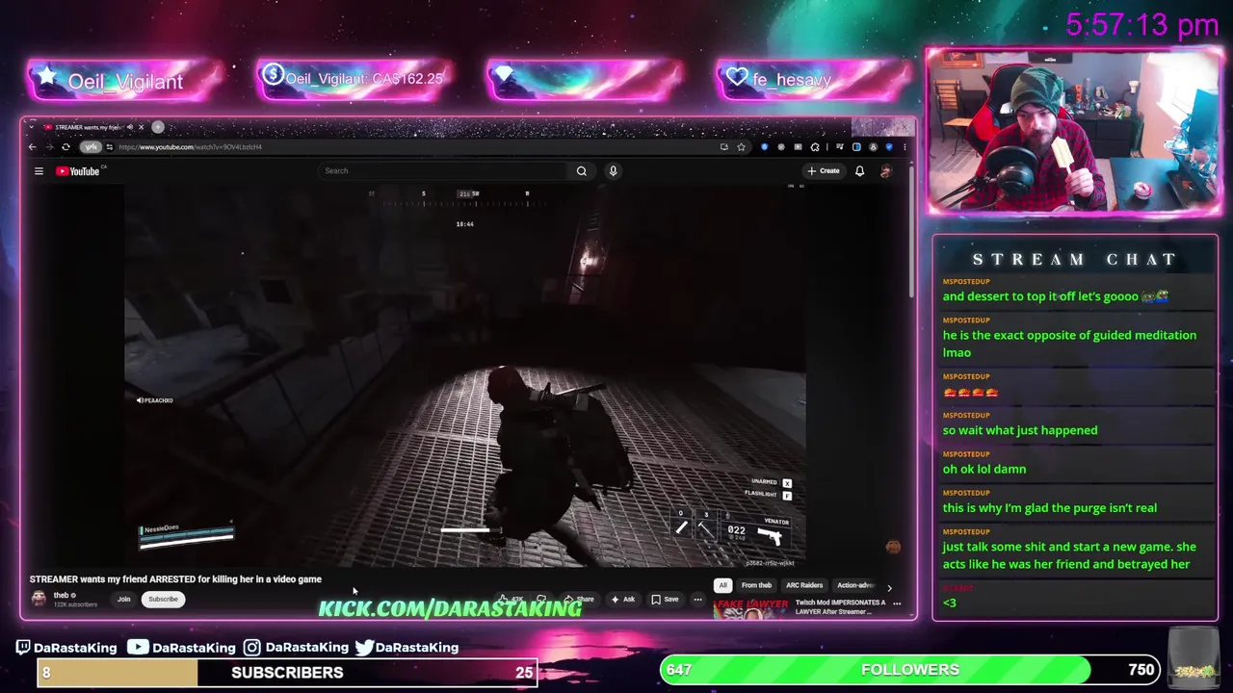Open Twitch Mod IMPERSONATES A LAWYER video title
Screen dimensions: 1233x693
point(840,607)
